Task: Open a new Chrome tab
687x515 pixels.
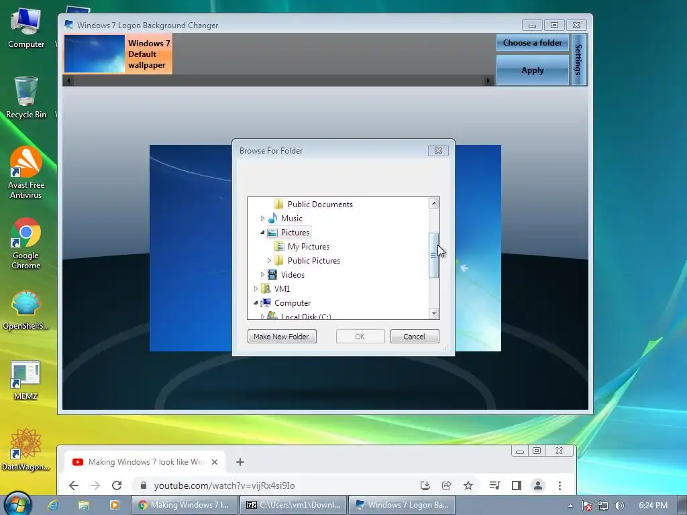Action: point(240,461)
